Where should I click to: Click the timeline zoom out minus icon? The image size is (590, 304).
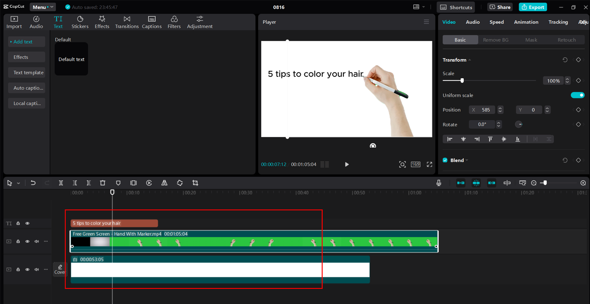(534, 183)
